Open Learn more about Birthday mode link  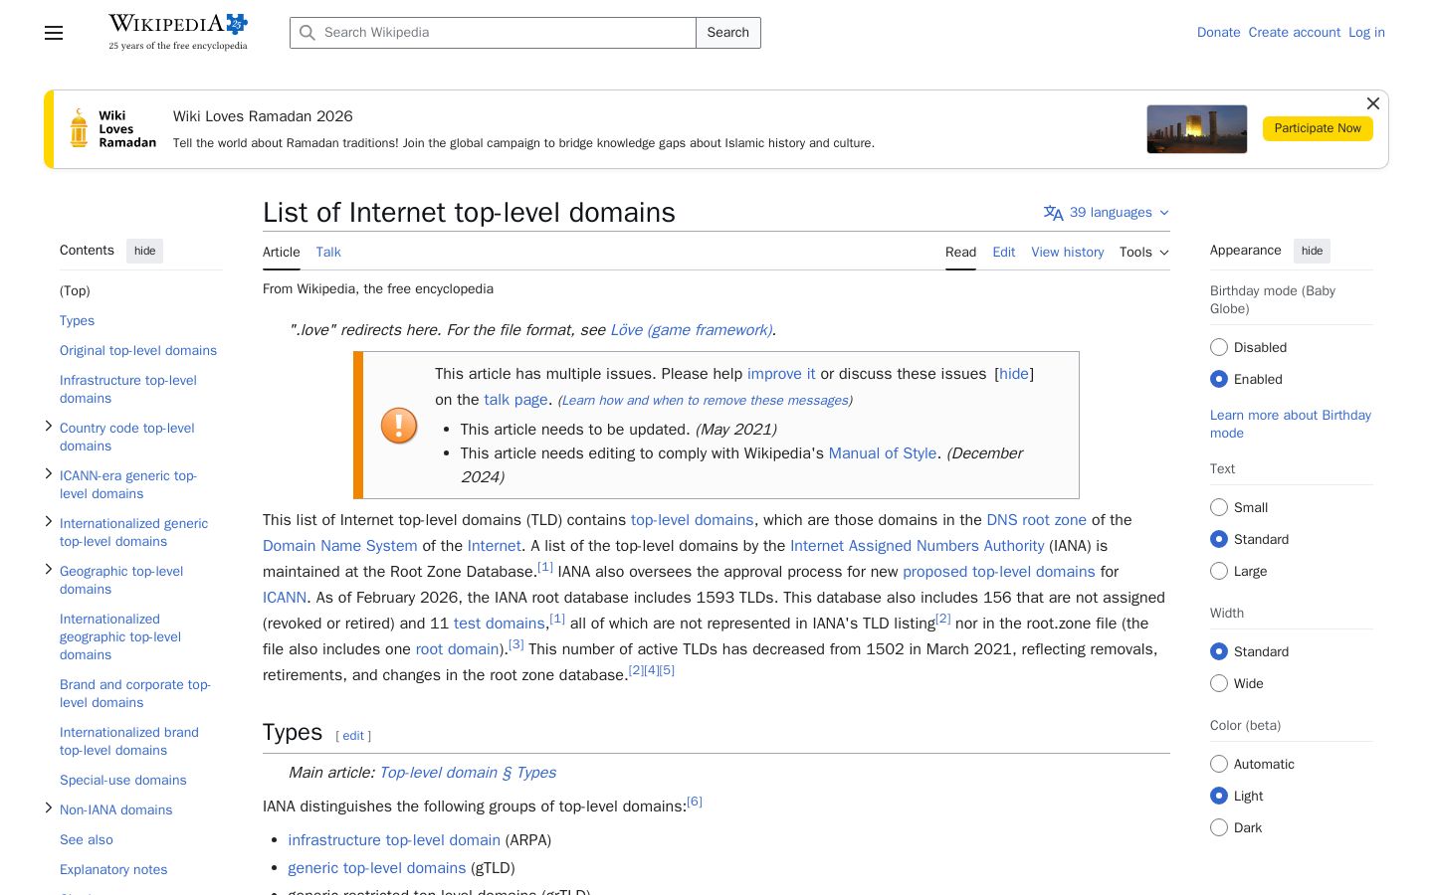point(1291,424)
